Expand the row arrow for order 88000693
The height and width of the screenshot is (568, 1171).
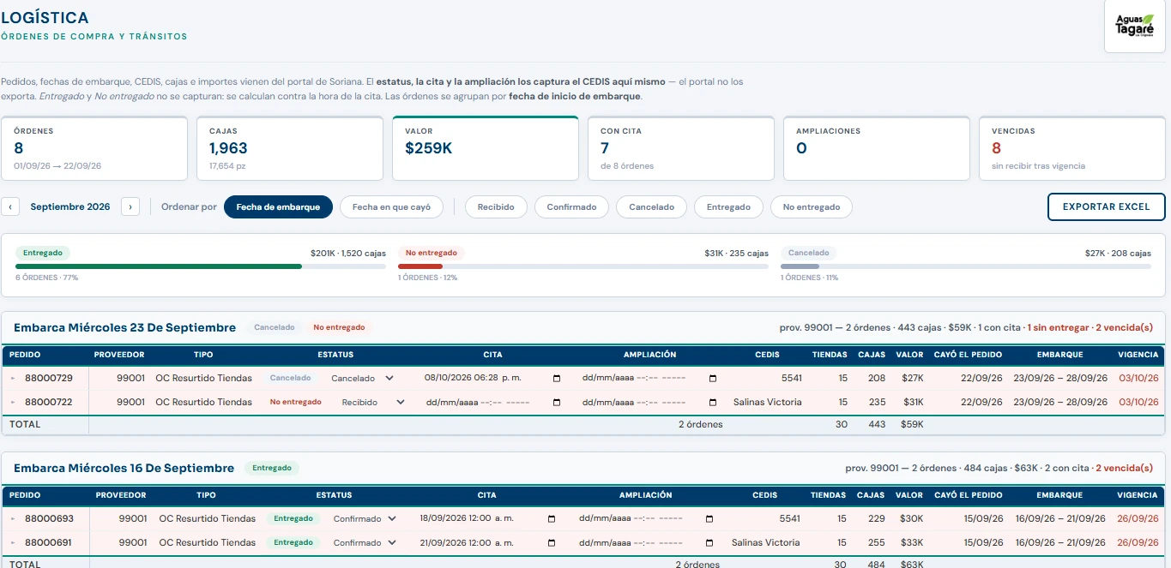pyautogui.click(x=13, y=519)
